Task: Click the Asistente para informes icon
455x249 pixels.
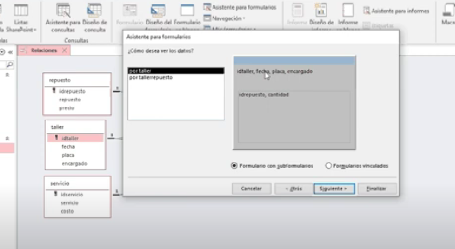Action: 366,11
